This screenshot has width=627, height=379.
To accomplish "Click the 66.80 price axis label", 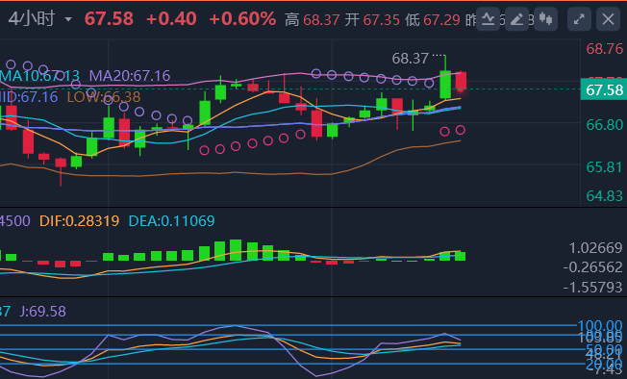I will tap(604, 125).
